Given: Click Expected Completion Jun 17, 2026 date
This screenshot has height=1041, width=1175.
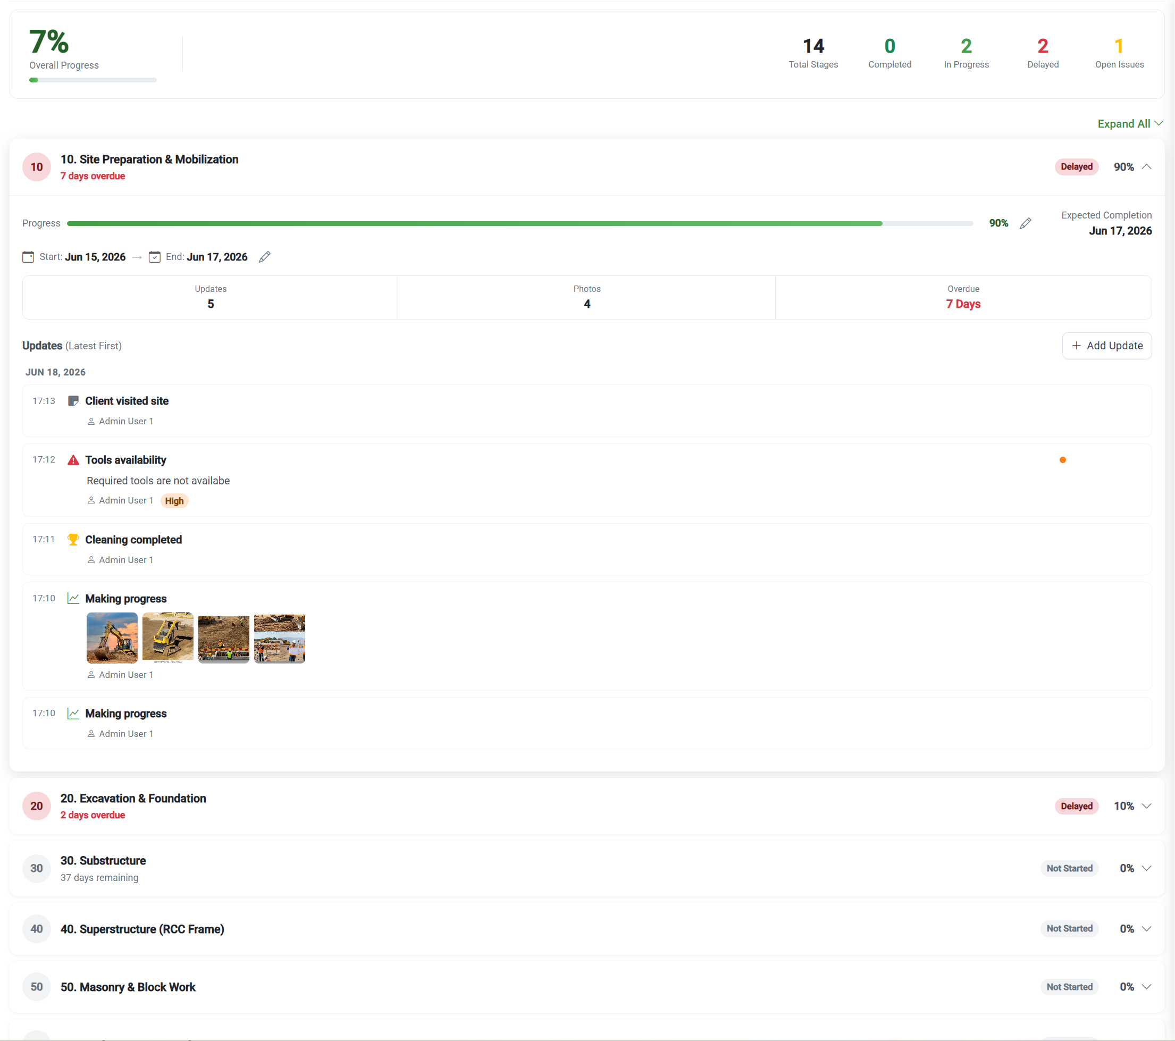Looking at the screenshot, I should 1120,231.
